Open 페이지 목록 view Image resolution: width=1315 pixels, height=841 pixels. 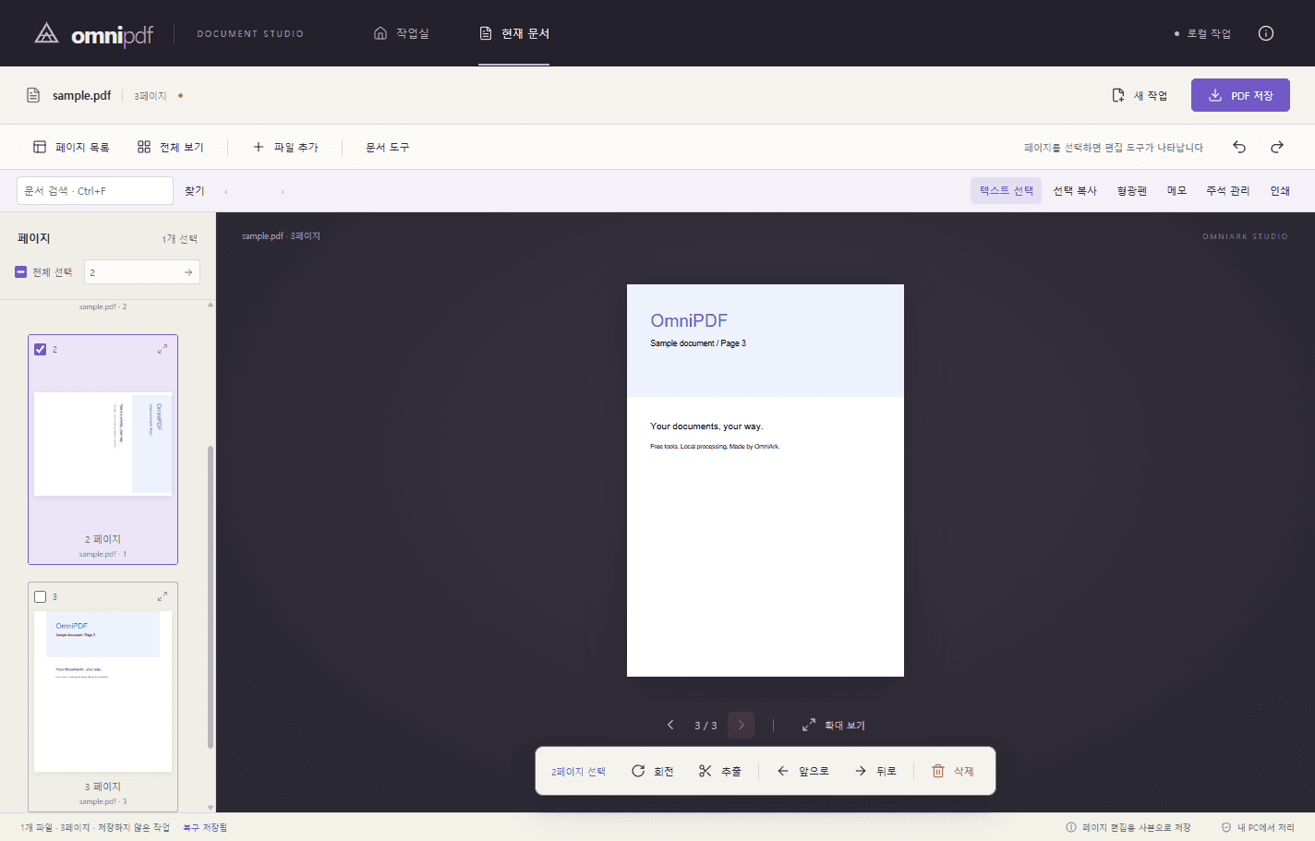click(x=71, y=147)
